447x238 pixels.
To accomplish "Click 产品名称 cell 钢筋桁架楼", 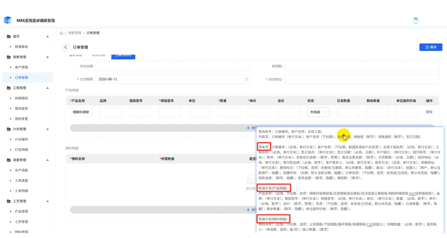I will tap(81, 112).
